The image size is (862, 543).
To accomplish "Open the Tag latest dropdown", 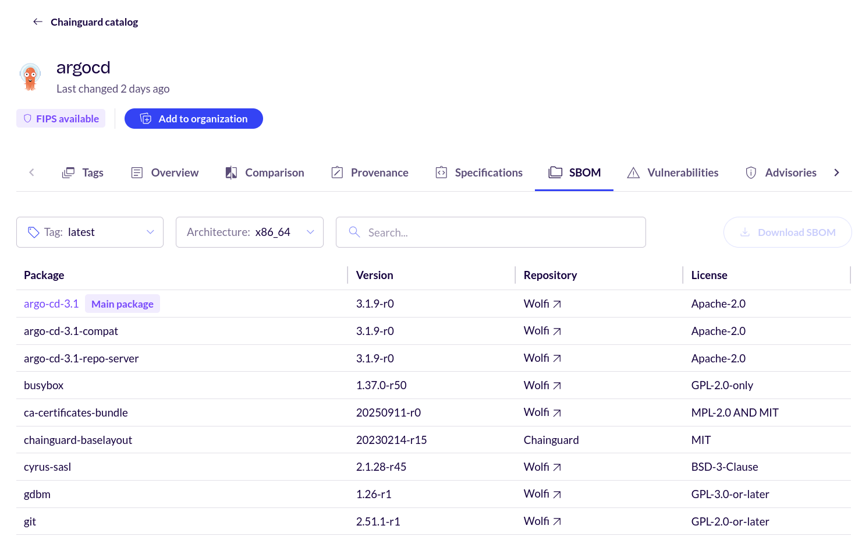I will click(150, 232).
